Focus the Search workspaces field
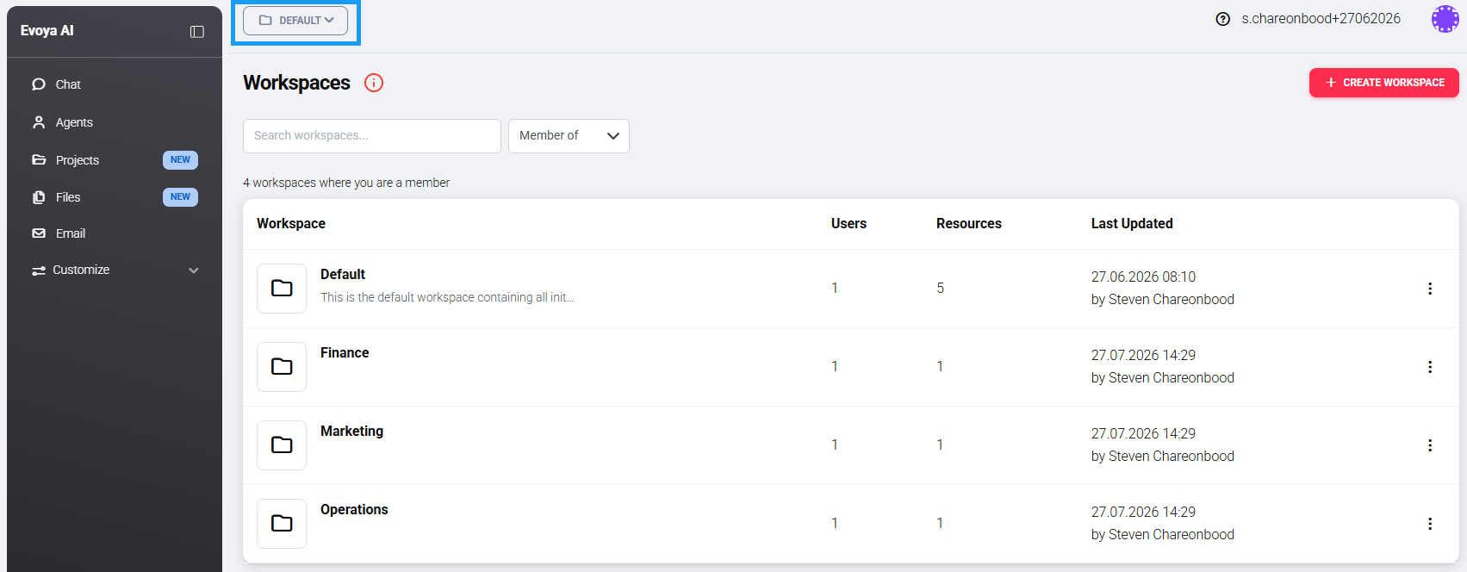The width and height of the screenshot is (1467, 572). [x=372, y=136]
